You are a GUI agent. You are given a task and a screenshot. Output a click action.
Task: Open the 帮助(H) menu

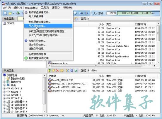[68, 8]
